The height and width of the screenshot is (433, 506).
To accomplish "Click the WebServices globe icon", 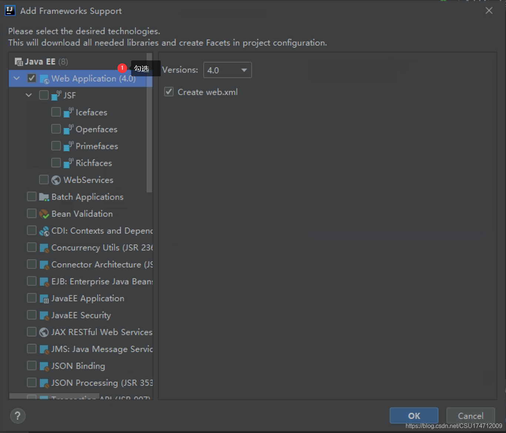I will (x=56, y=180).
